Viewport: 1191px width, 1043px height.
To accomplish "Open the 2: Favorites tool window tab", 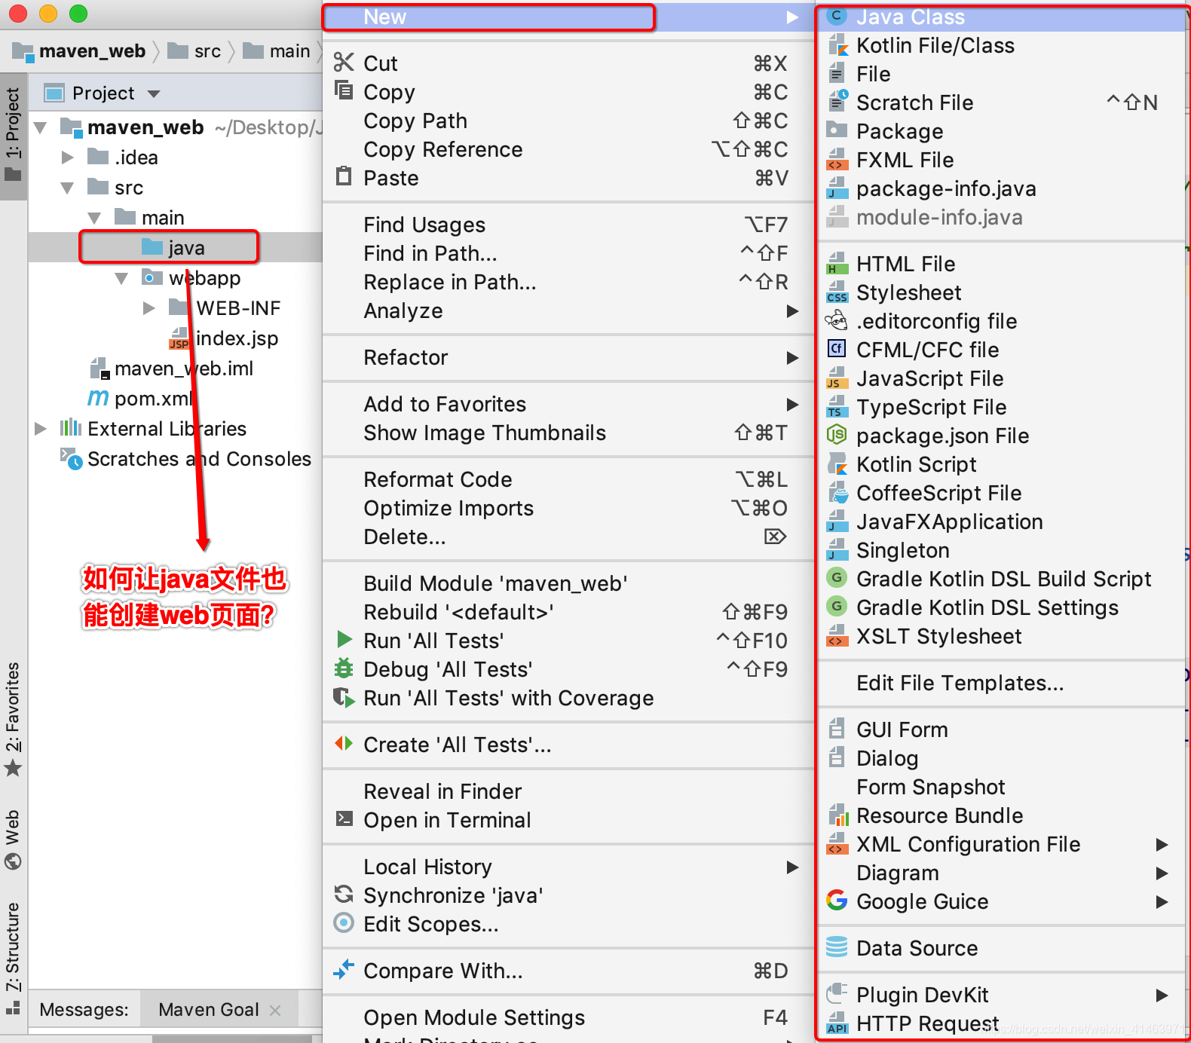I will 13,720.
